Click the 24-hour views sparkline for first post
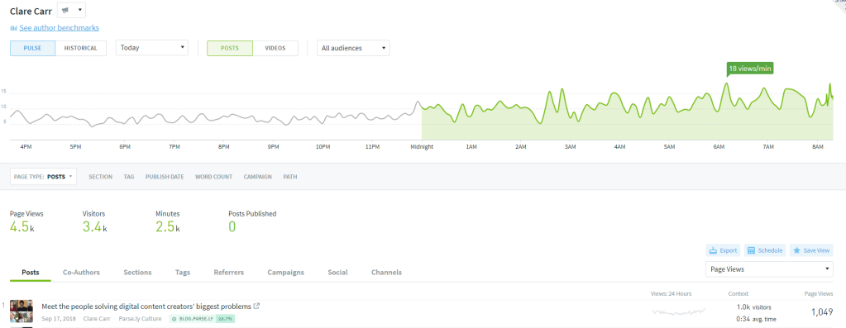 pyautogui.click(x=678, y=311)
